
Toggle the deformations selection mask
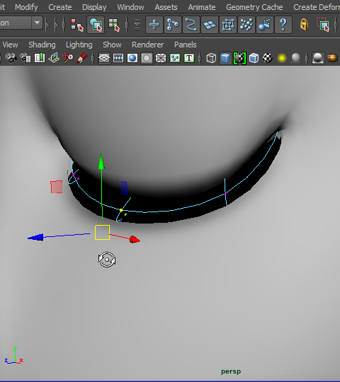pyautogui.click(x=228, y=25)
